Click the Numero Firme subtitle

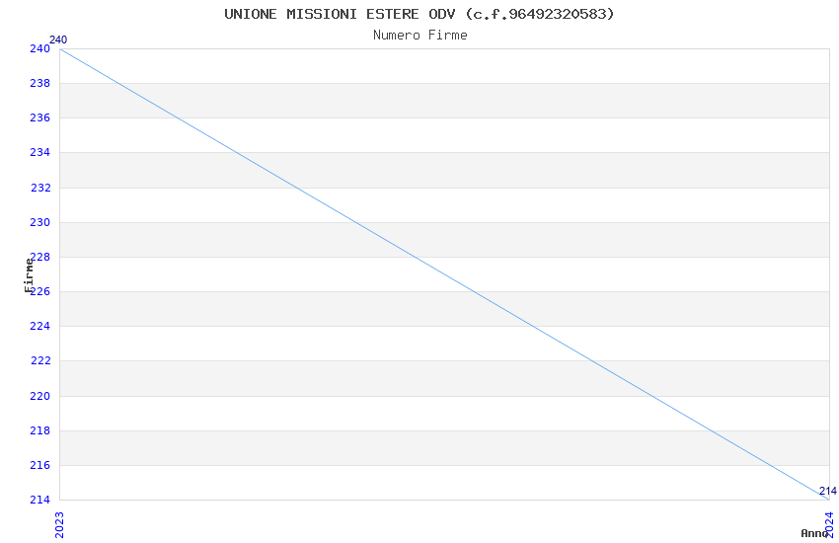[420, 36]
